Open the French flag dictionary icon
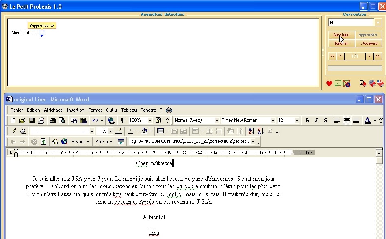Image resolution: width=386 pixels, height=239 pixels. (381, 84)
